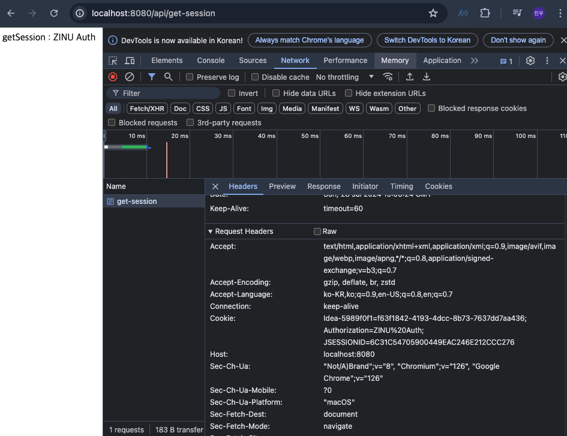
Task: Show the Initiator tab
Action: pos(365,187)
